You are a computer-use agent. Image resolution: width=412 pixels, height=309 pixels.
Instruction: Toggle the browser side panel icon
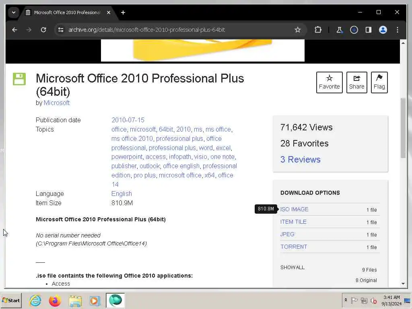tap(369, 30)
